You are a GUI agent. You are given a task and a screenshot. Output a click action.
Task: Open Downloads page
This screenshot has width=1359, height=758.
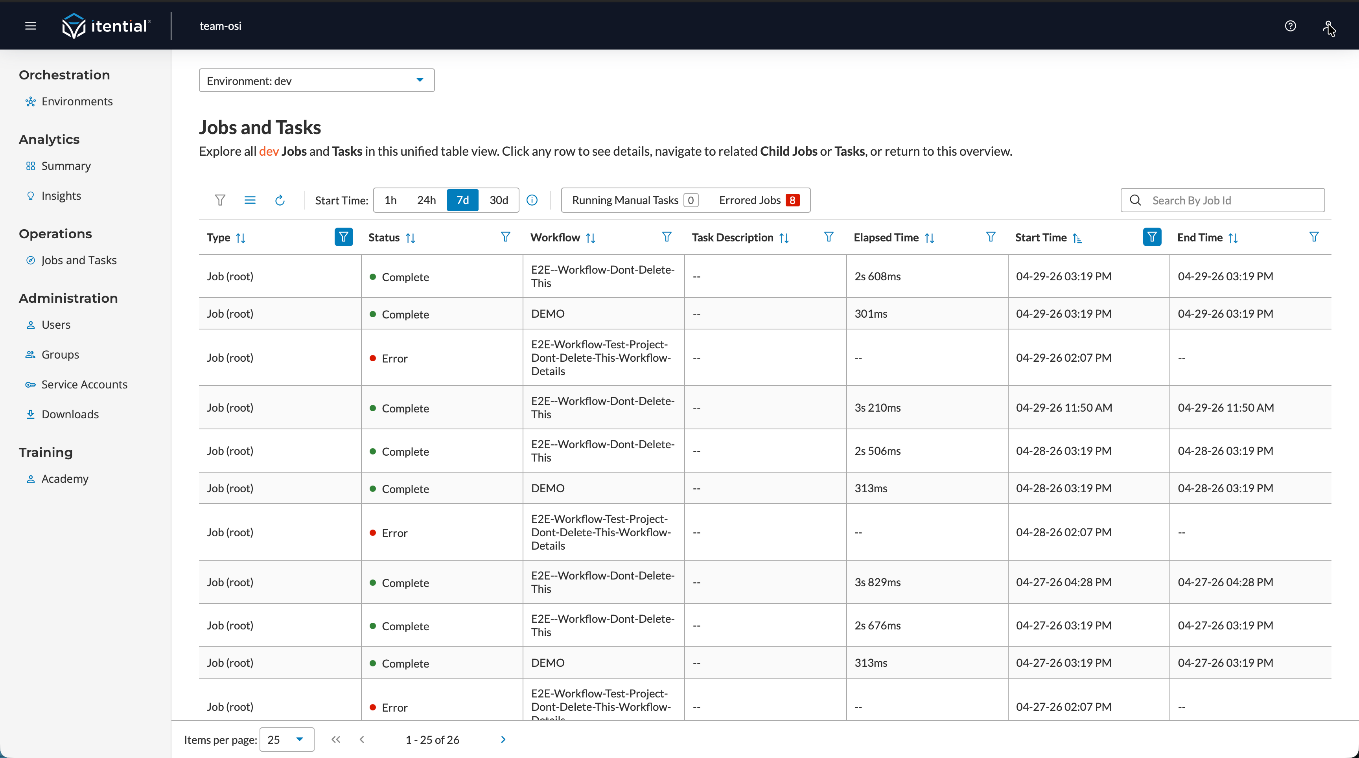pos(70,414)
